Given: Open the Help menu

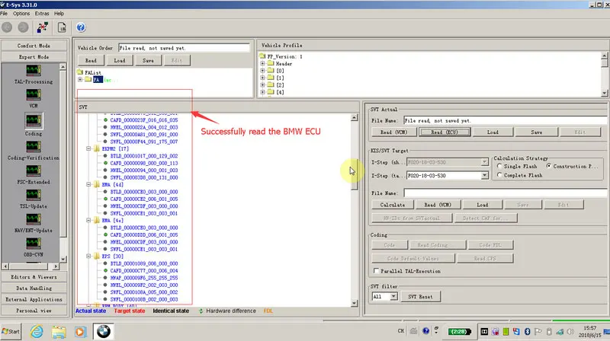Looking at the screenshot, I should pyautogui.click(x=59, y=13).
